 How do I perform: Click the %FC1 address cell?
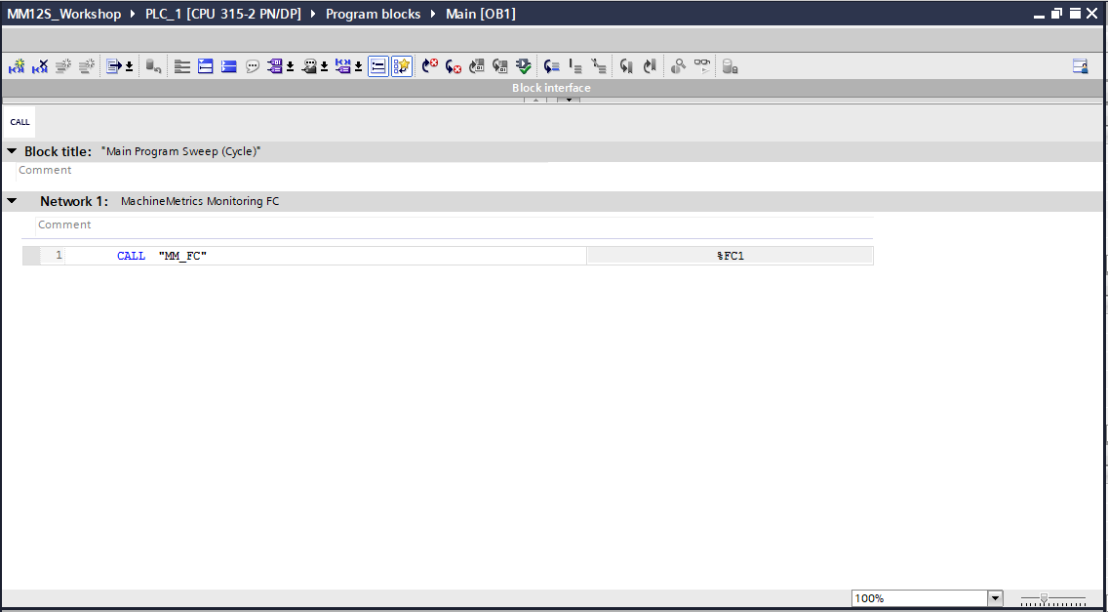730,256
